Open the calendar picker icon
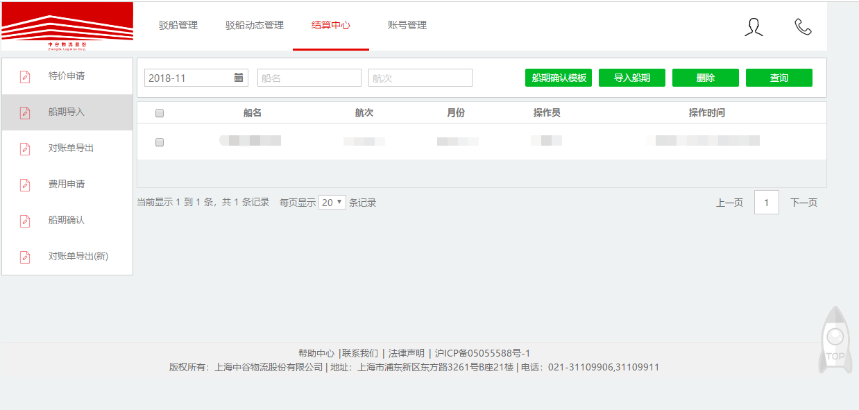This screenshot has width=859, height=410. 239,78
